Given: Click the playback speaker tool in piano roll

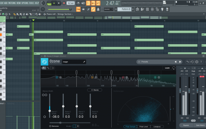Looking at the screenshot, I should pyautogui.click(x=40, y=14).
